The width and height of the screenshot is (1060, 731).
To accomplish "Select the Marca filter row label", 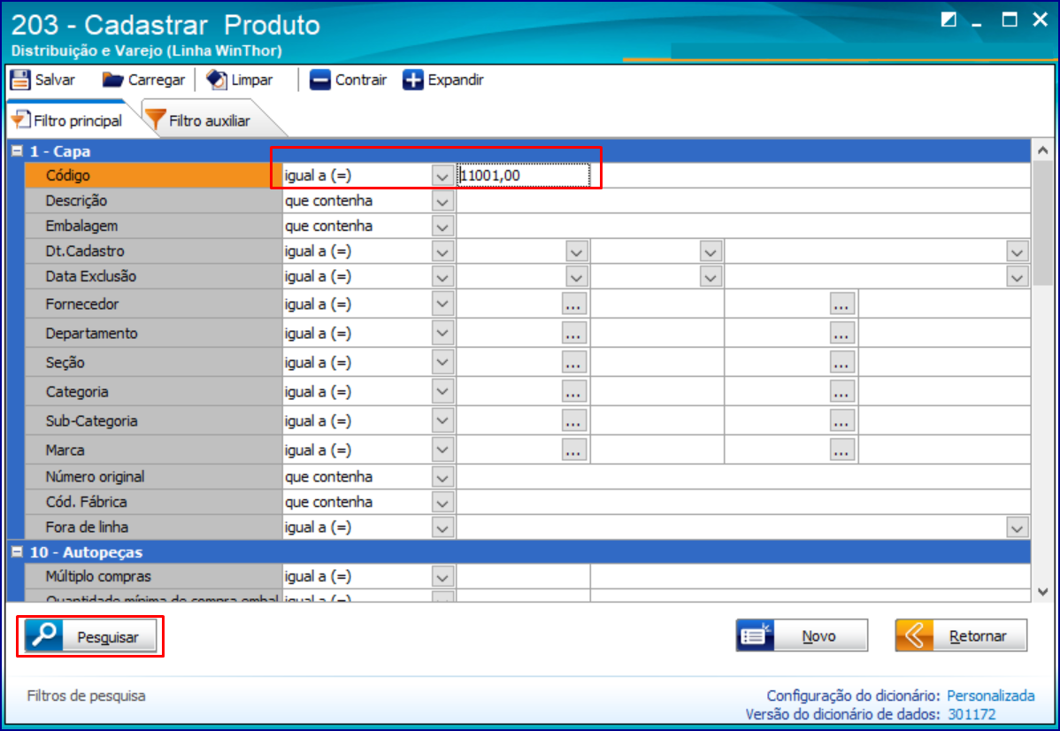I will tap(153, 450).
